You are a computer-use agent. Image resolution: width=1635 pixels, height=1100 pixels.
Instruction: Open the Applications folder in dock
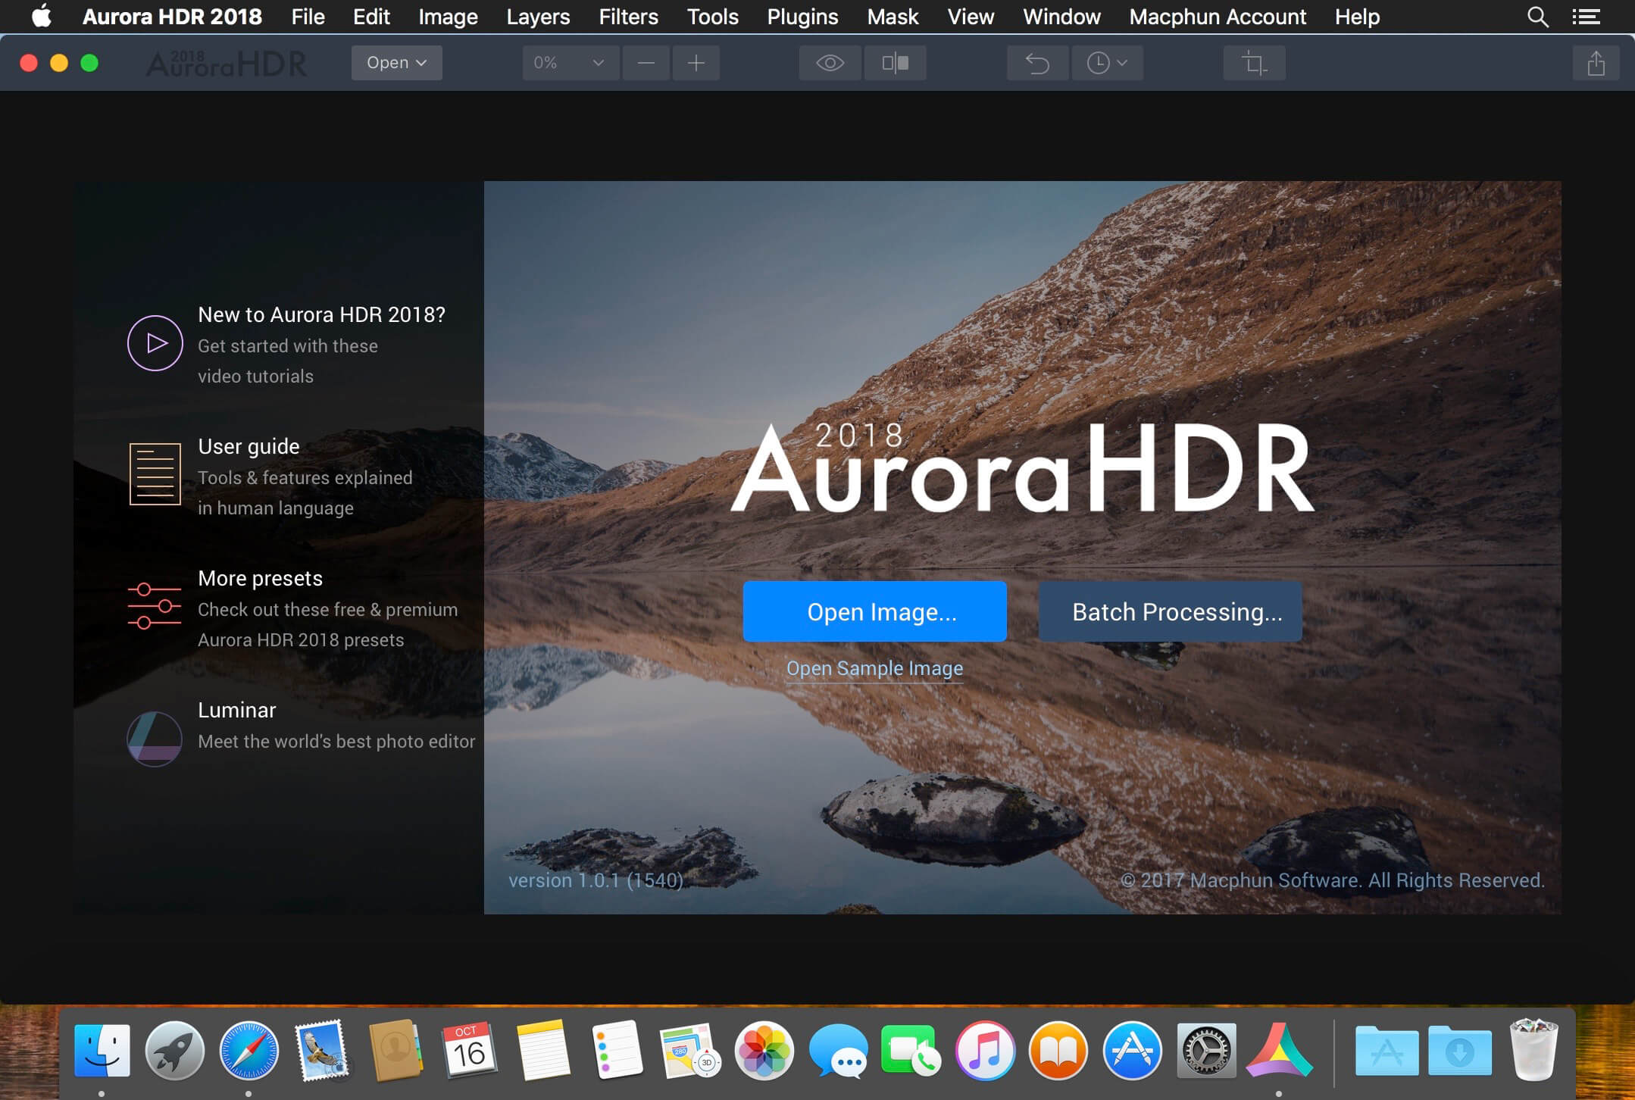(1386, 1051)
